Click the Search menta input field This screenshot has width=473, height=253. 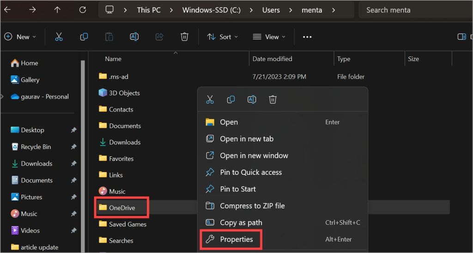413,10
